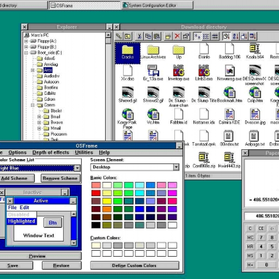Collapse the Comm folder node
The image size is (279, 279).
[x=33, y=105]
